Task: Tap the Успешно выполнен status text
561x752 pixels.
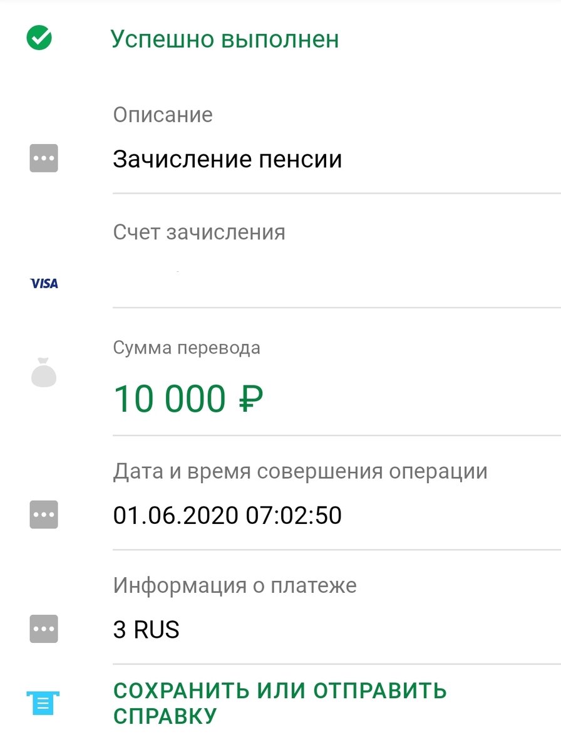Action: [224, 39]
